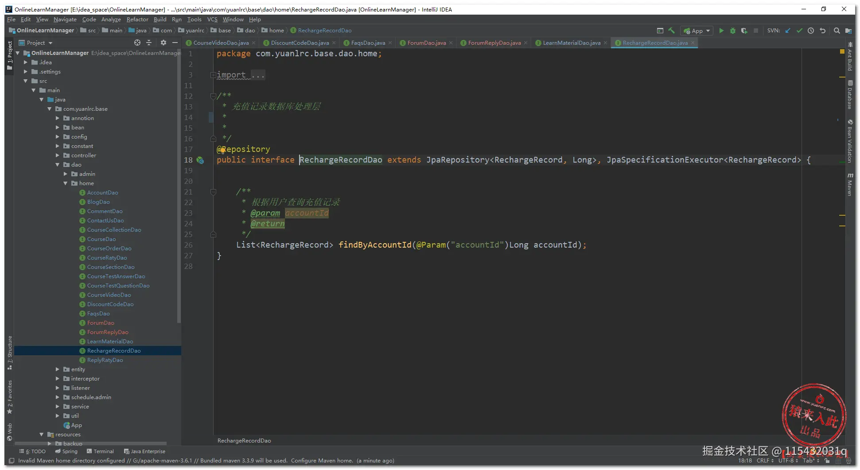Select CourseTestQuestionDao in the project tree
This screenshot has height=470, width=860.
click(118, 286)
